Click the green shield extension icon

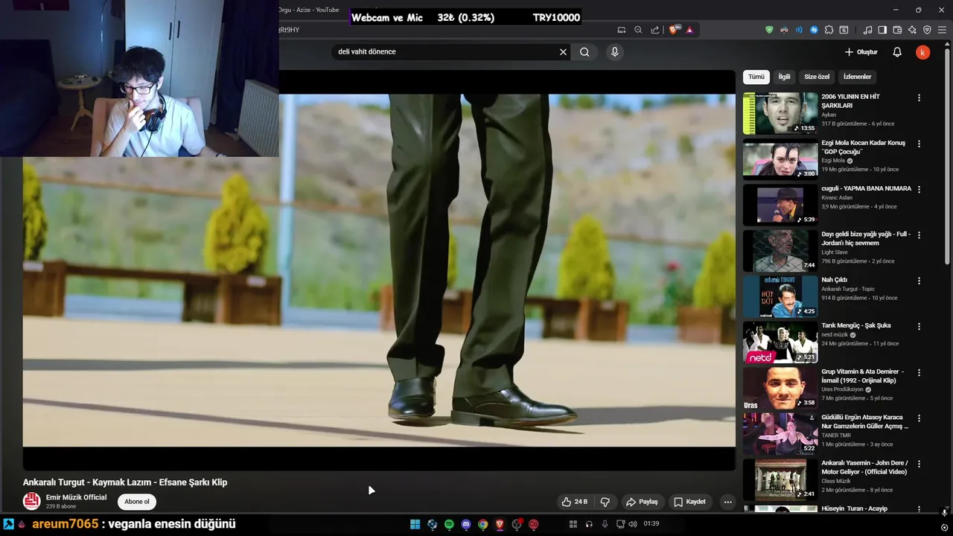point(769,30)
